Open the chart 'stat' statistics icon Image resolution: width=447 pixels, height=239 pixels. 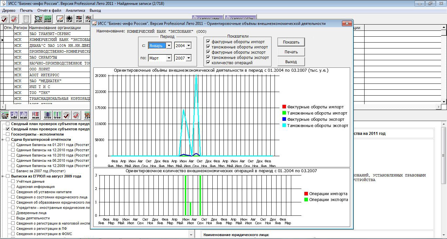60,19
